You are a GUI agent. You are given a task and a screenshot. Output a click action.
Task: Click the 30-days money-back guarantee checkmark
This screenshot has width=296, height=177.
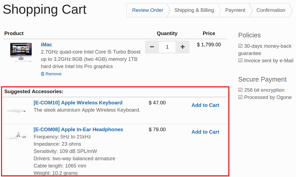(x=240, y=46)
